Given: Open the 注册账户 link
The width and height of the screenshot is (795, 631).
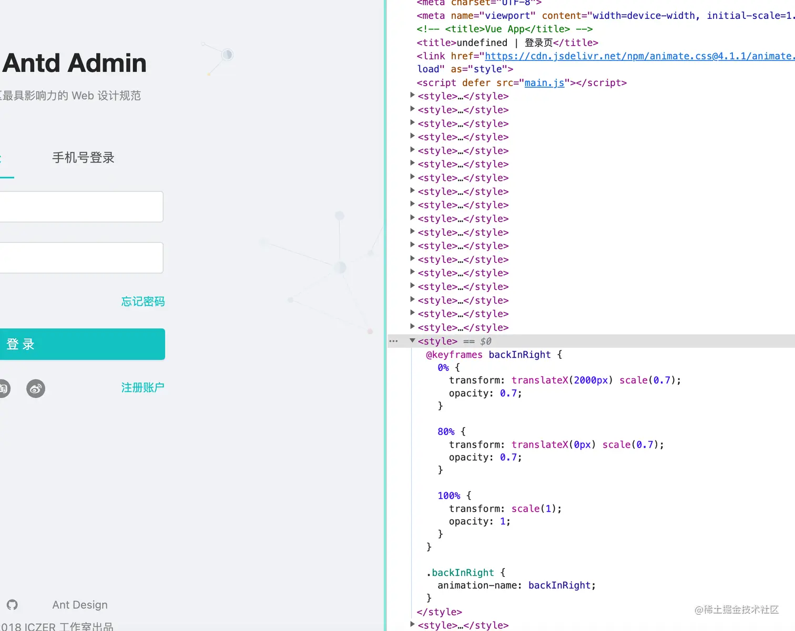Looking at the screenshot, I should coord(143,388).
